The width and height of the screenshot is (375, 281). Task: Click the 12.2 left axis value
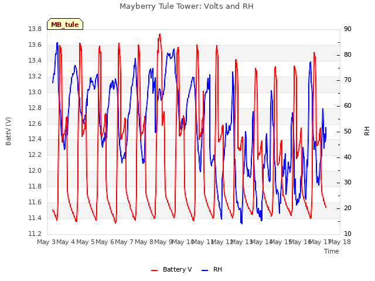pos(35,155)
